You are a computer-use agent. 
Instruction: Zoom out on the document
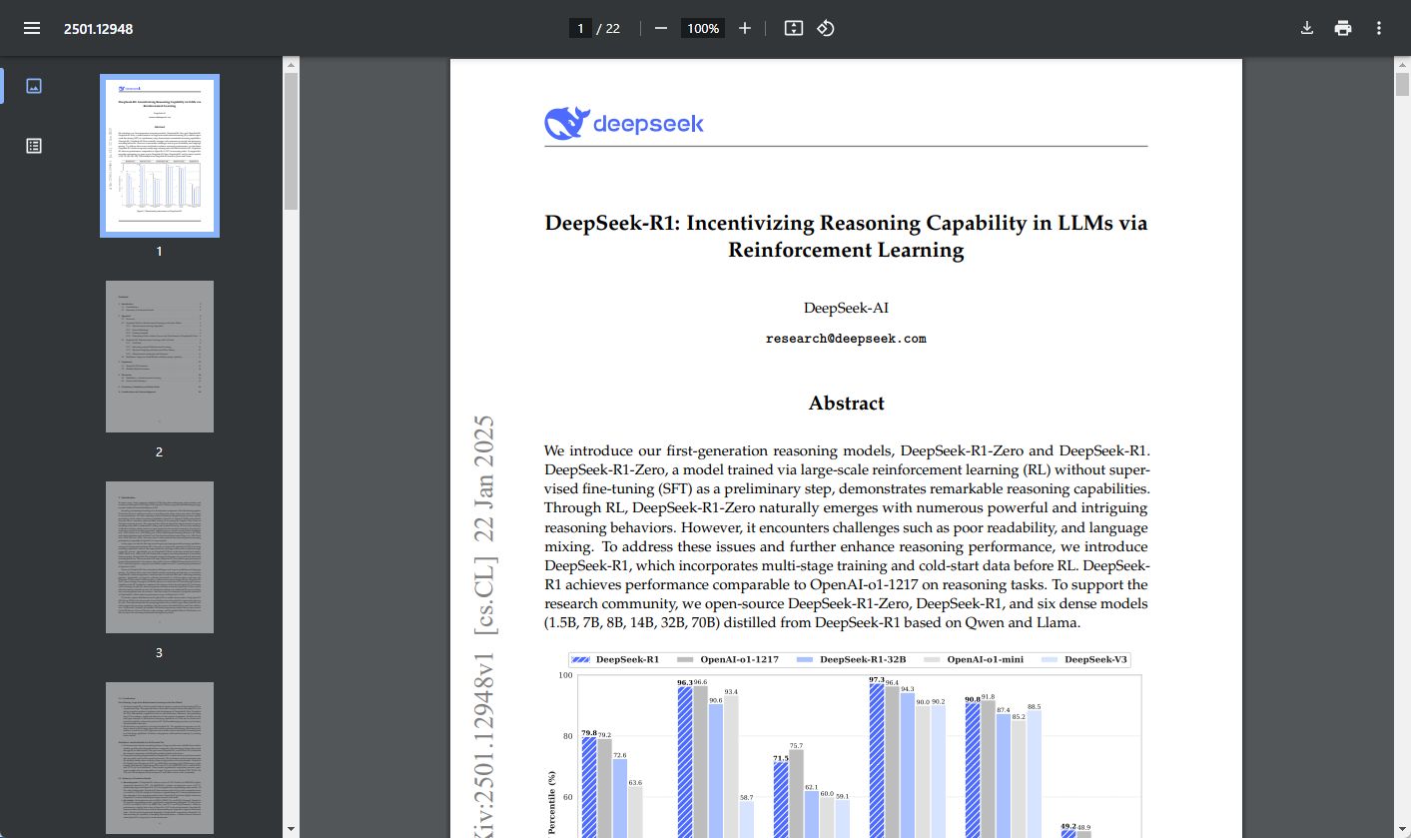[659, 28]
